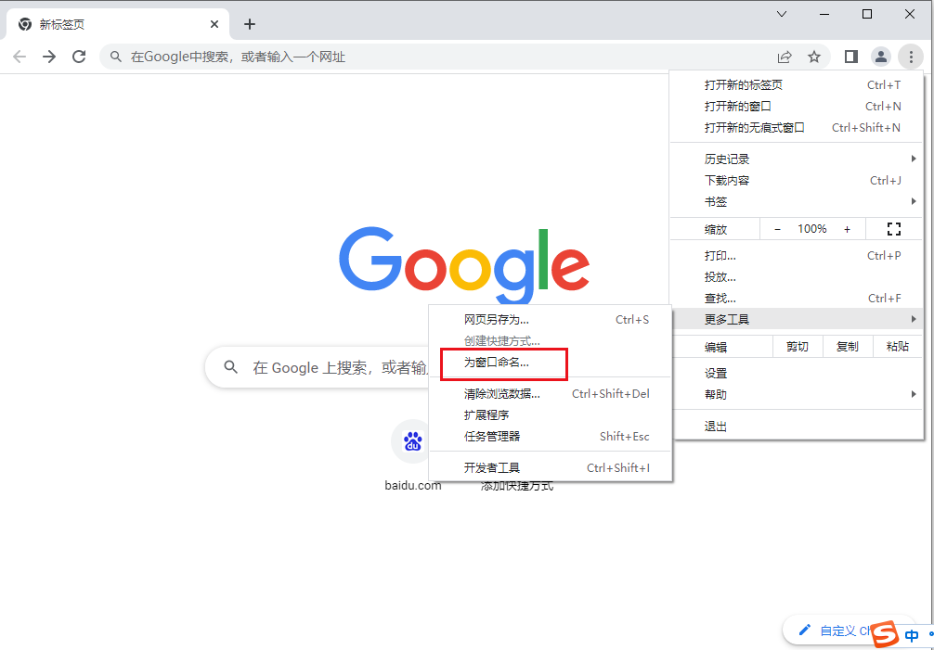This screenshot has height=650, width=934.
Task: Click the disabled 创建快捷方式... entry
Action: [551, 341]
